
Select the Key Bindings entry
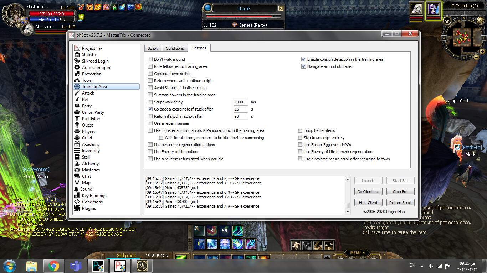94,196
